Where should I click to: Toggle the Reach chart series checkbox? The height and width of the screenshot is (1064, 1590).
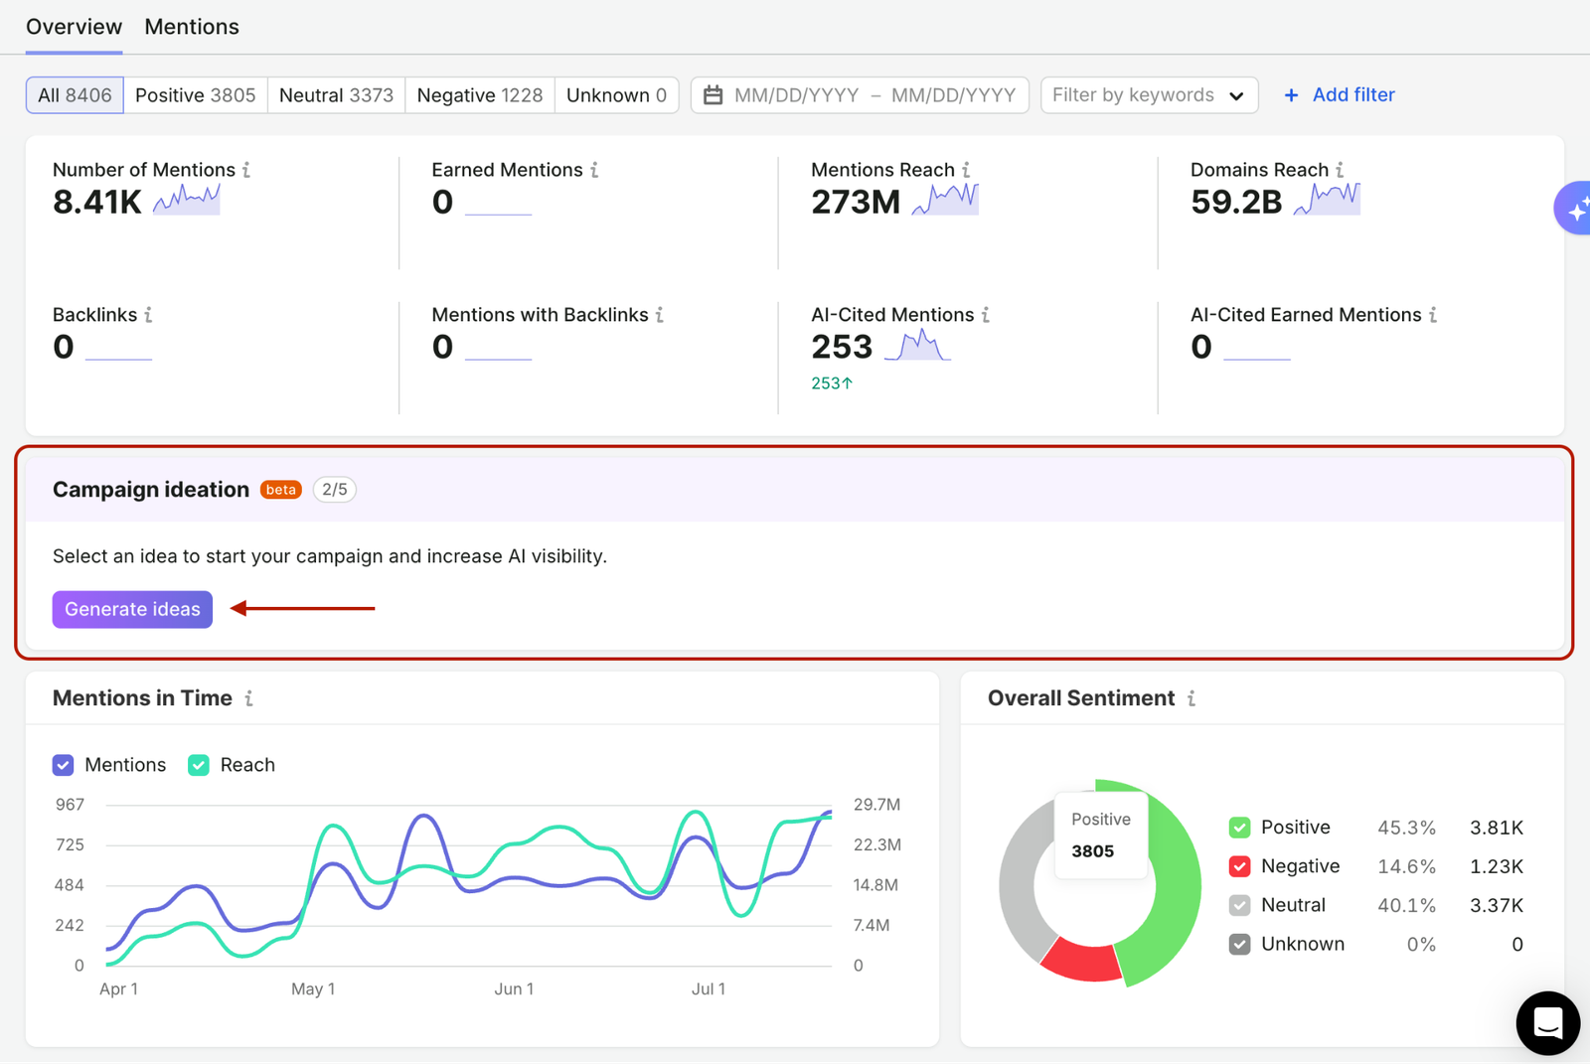coord(199,765)
